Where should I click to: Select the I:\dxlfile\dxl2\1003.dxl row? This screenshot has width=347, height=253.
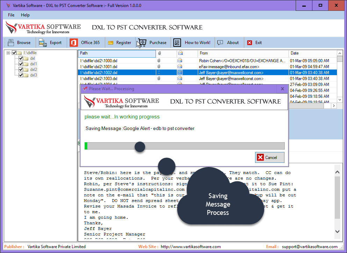pos(207,78)
